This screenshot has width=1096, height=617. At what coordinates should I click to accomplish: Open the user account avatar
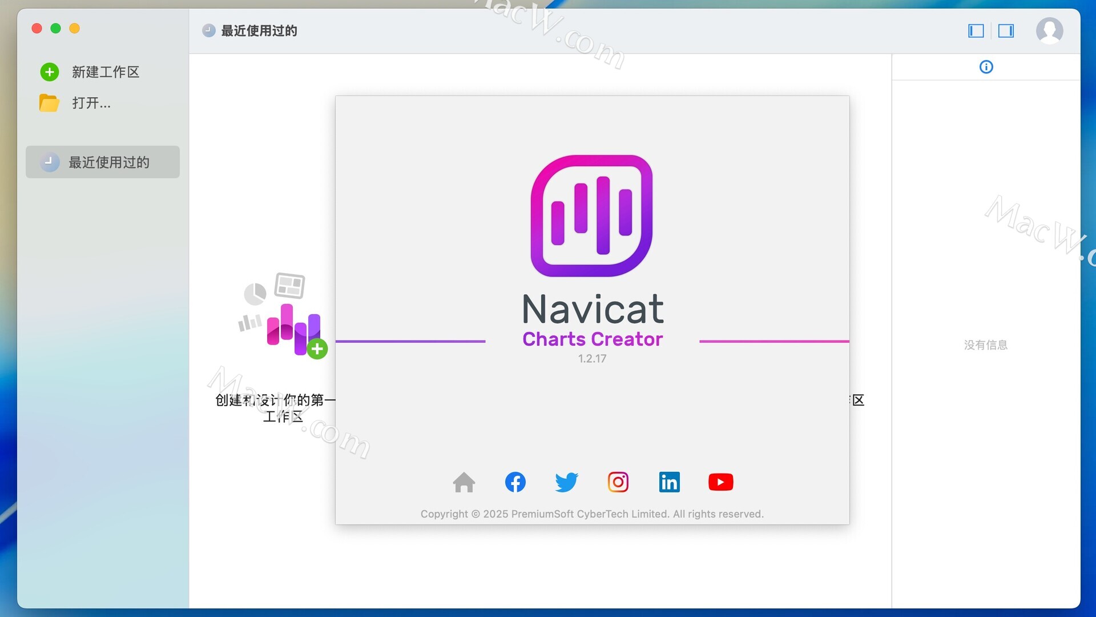[x=1049, y=31]
